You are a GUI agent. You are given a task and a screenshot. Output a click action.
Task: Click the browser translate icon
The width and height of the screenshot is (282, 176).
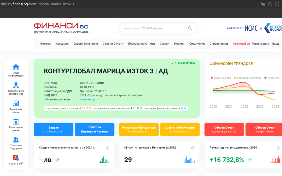point(263,4)
